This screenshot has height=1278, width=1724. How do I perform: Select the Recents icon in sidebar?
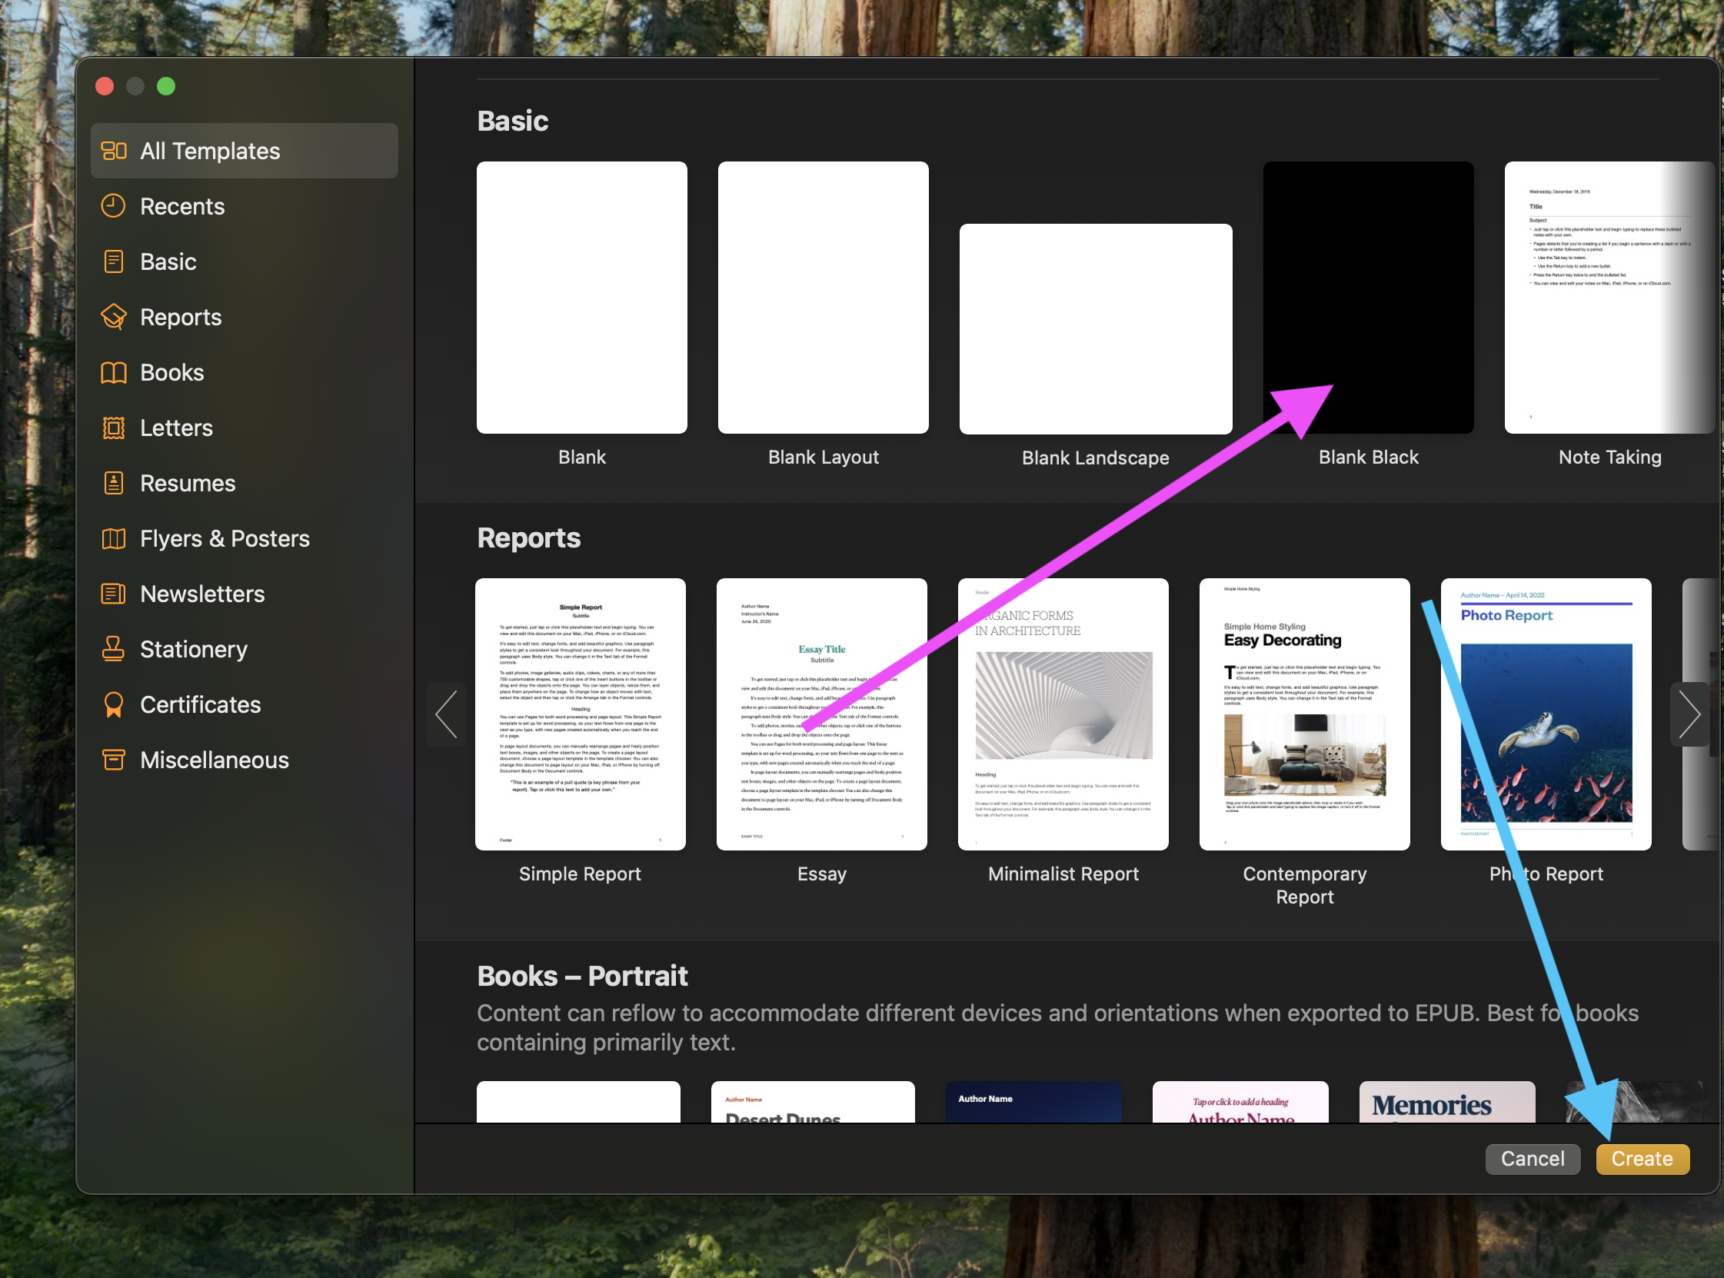coord(115,205)
